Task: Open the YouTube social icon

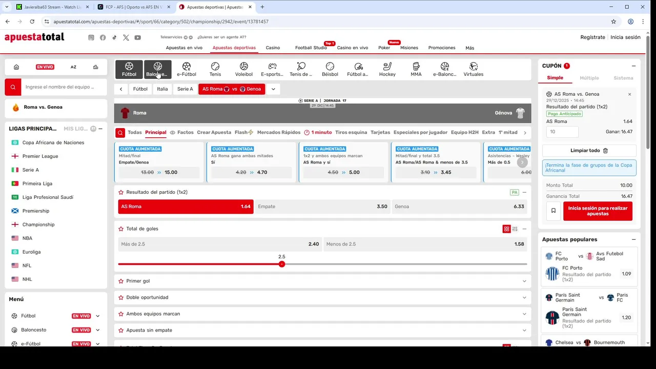Action: 138,37
